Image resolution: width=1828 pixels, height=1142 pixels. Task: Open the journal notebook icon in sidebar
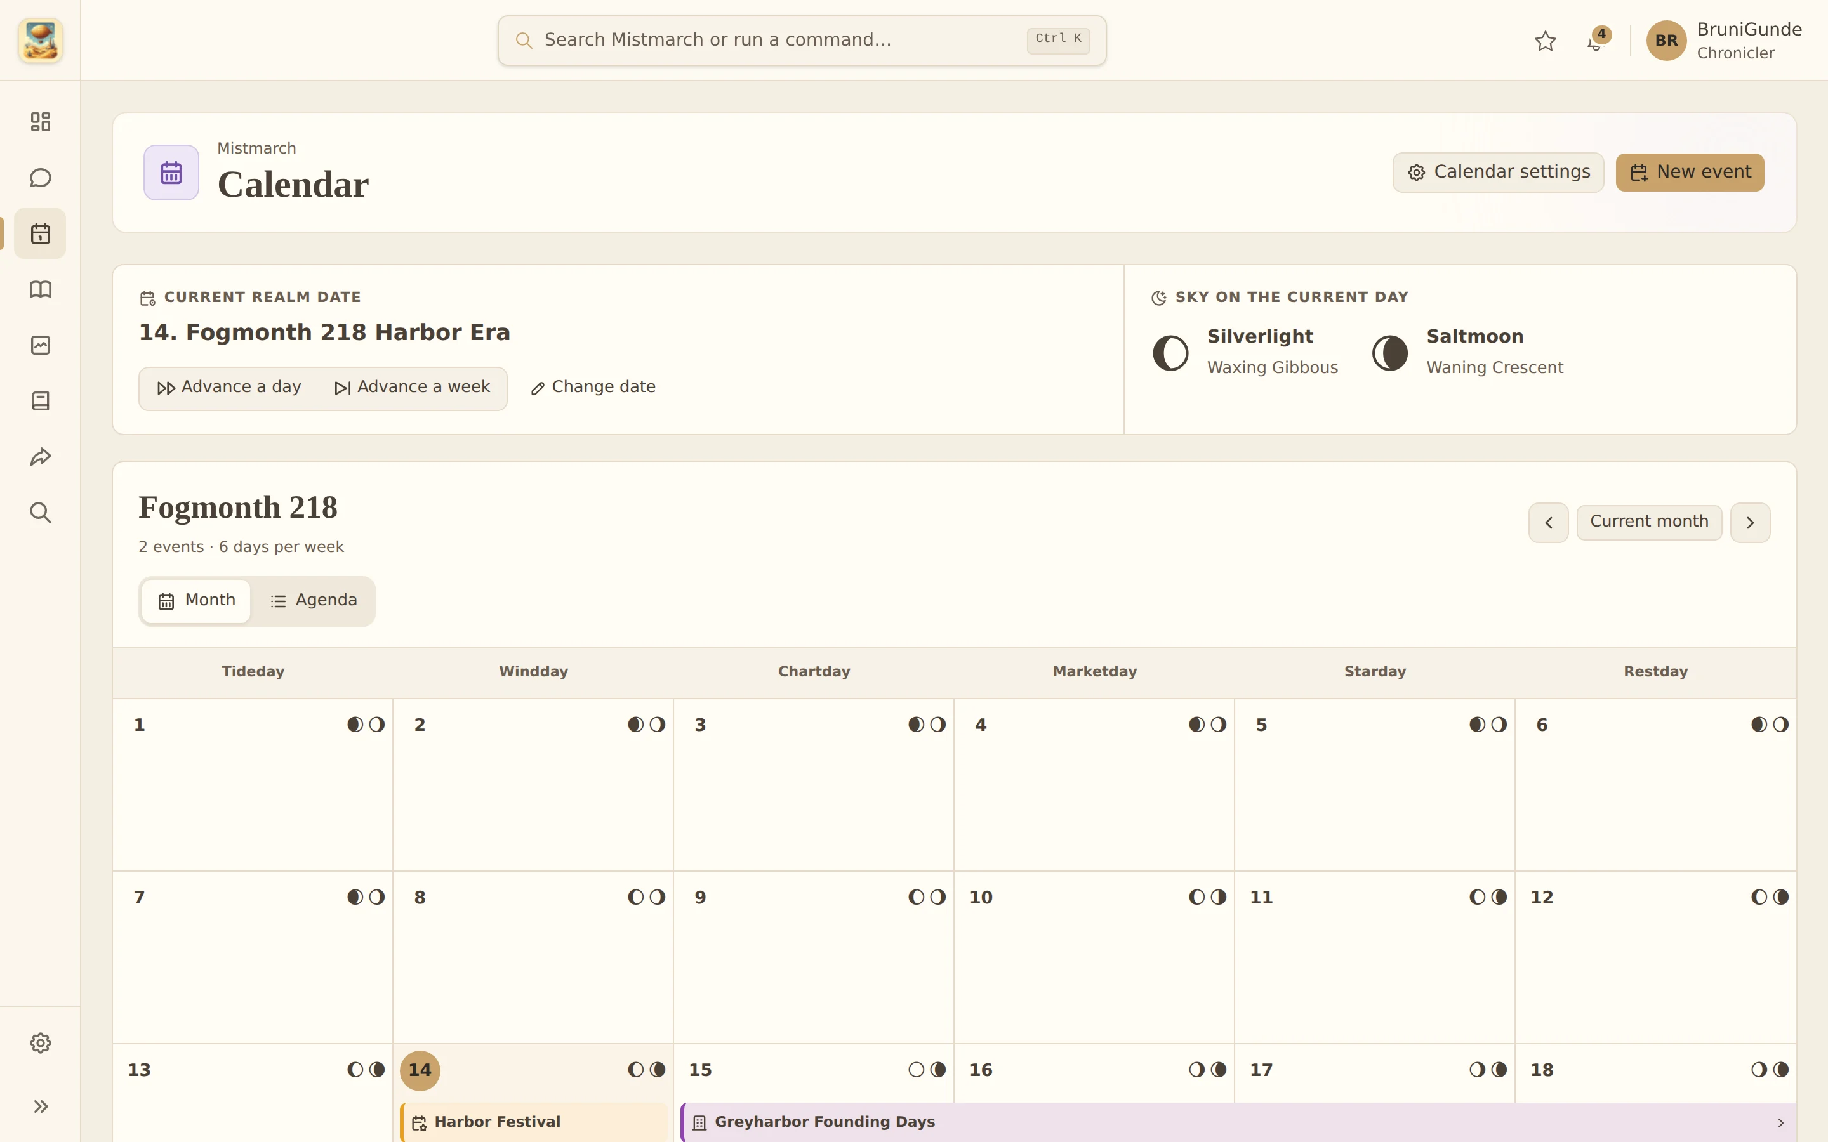(40, 401)
